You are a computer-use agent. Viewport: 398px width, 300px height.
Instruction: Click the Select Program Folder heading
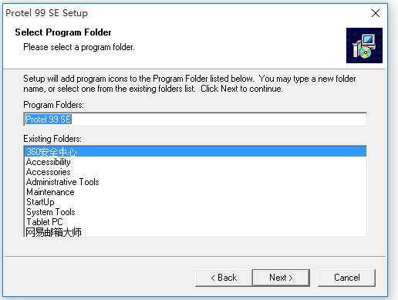[63, 32]
